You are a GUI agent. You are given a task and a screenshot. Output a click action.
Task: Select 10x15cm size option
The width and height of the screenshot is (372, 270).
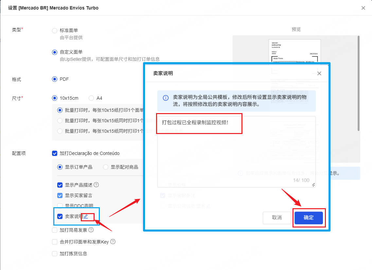point(55,98)
